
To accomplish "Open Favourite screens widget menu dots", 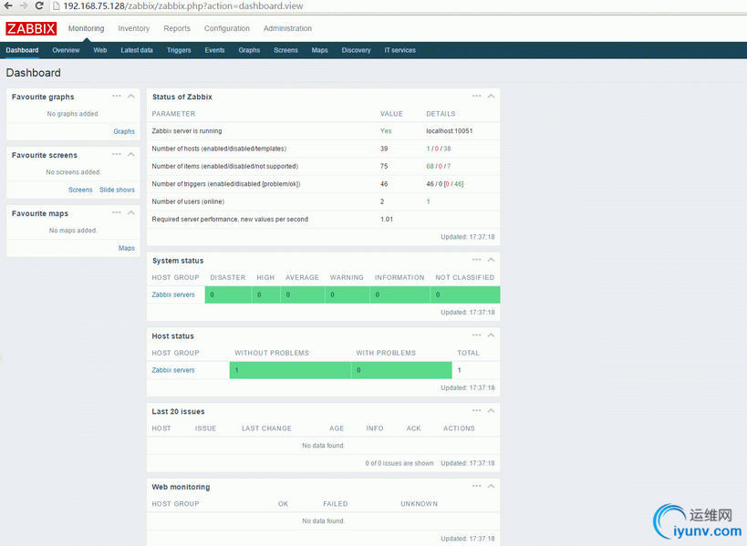I will [x=117, y=154].
